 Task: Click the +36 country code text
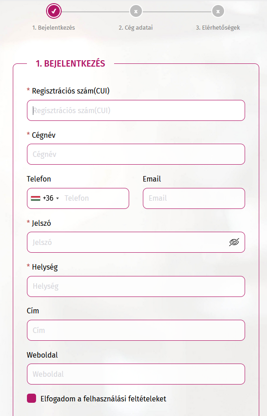[x=48, y=198]
